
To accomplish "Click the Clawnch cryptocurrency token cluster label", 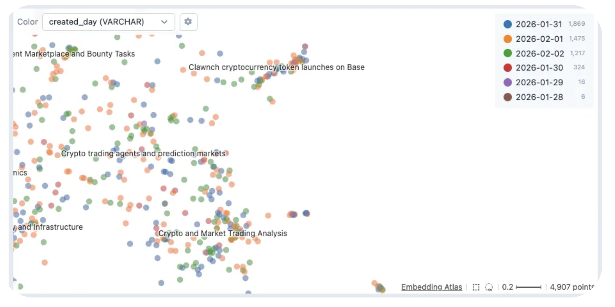I will 276,67.
